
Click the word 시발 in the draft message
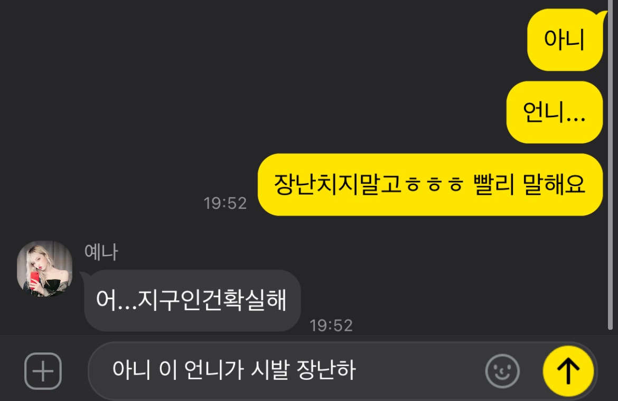(269, 370)
